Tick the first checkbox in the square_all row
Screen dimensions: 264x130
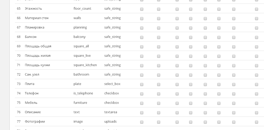click(x=141, y=47)
